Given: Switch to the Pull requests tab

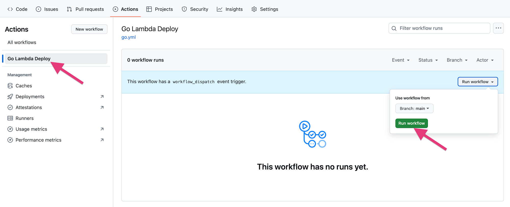Looking at the screenshot, I should (85, 9).
